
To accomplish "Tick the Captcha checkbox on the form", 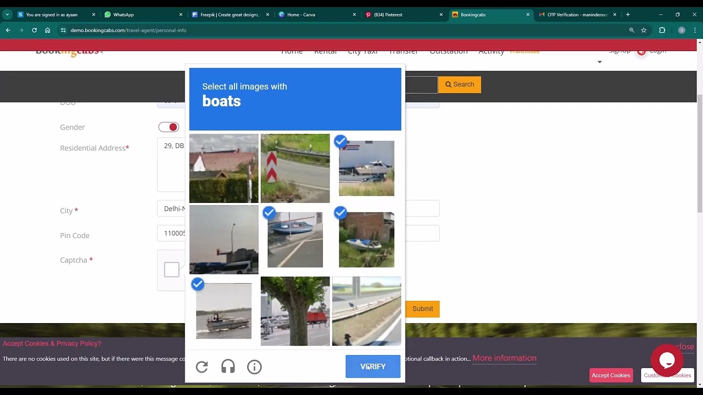I will click(x=171, y=269).
